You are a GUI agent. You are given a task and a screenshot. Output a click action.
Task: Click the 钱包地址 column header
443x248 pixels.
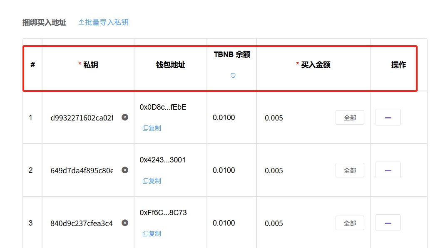(x=171, y=65)
